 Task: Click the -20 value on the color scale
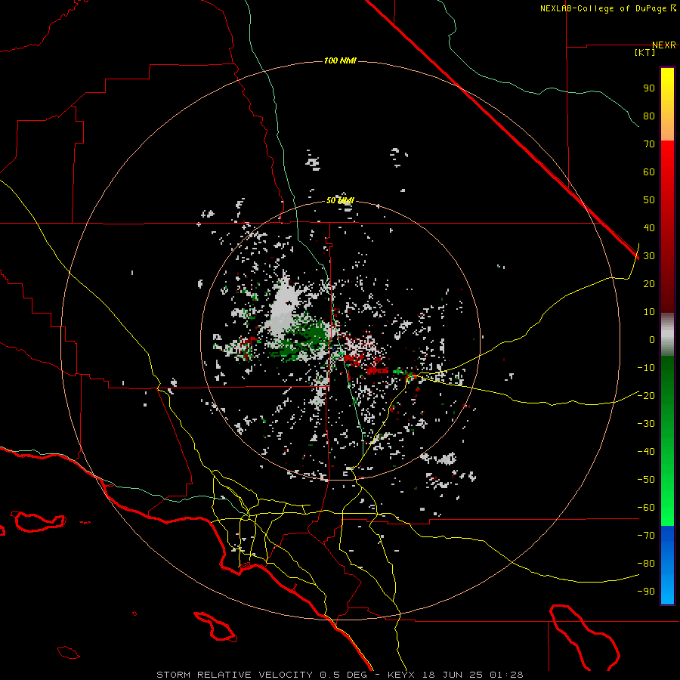[646, 396]
